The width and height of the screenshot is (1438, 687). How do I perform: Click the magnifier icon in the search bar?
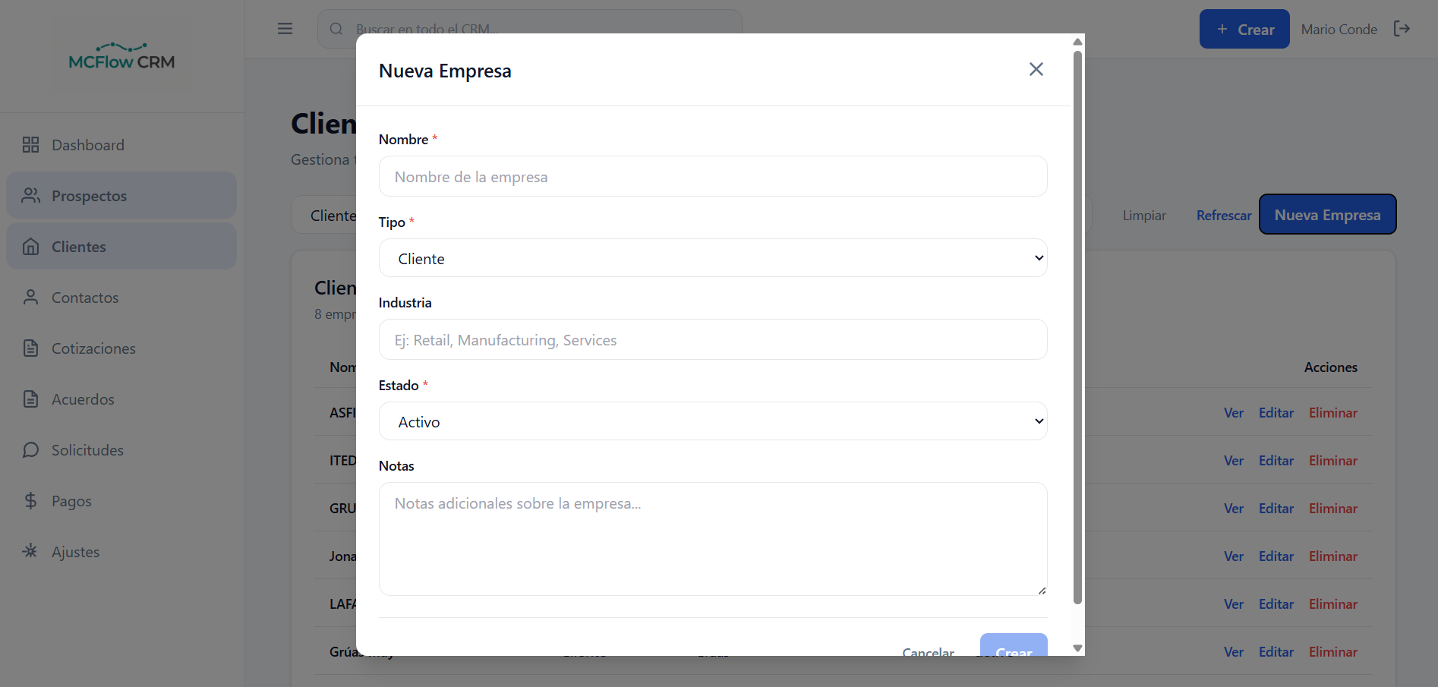point(336,28)
